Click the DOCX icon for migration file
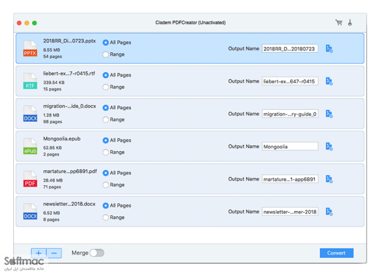The width and height of the screenshot is (380, 277). click(x=30, y=113)
